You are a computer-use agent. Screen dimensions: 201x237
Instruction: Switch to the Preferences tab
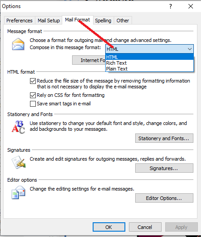[19, 21]
